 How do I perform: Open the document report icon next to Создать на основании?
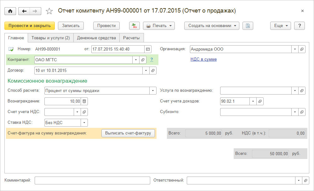click(x=248, y=26)
